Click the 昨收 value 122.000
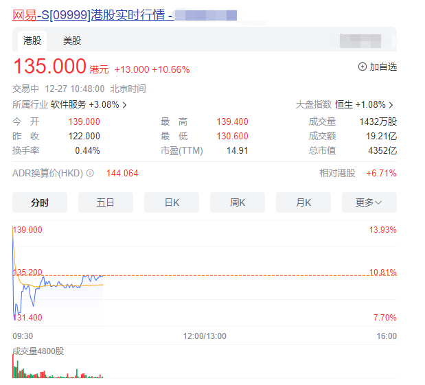The height and width of the screenshot is (385, 425). (x=84, y=136)
